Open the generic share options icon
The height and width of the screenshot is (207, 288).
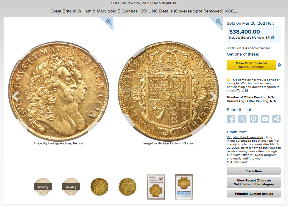tap(276, 119)
